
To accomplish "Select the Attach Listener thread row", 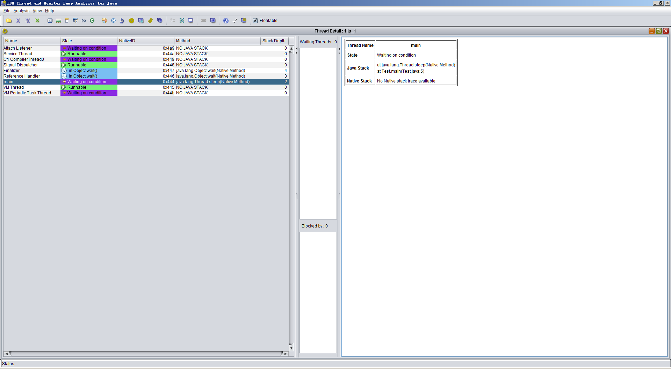I will 146,48.
